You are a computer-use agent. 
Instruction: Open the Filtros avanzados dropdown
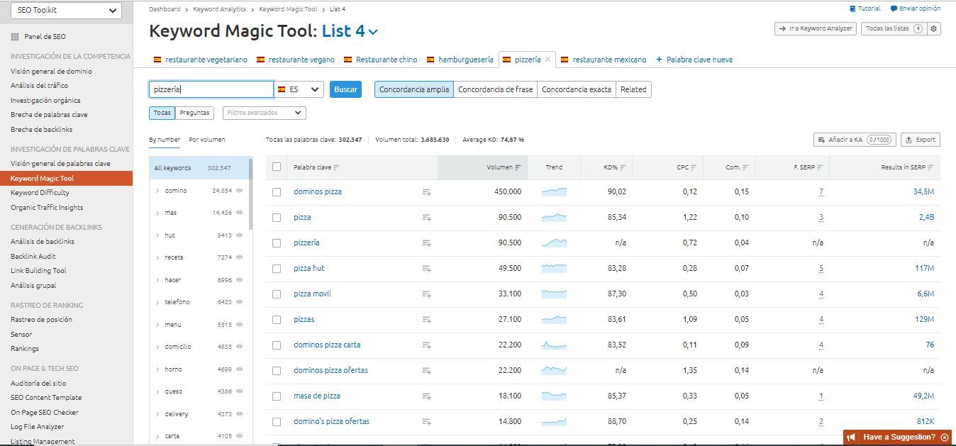264,113
